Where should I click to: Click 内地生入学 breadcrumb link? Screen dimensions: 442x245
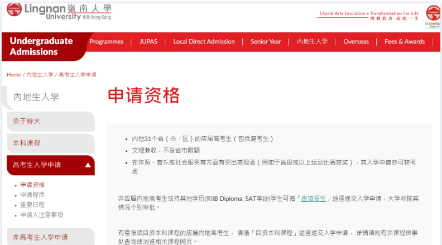[x=40, y=75]
